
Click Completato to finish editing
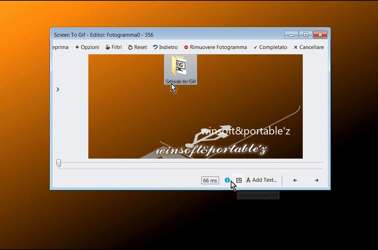[270, 47]
